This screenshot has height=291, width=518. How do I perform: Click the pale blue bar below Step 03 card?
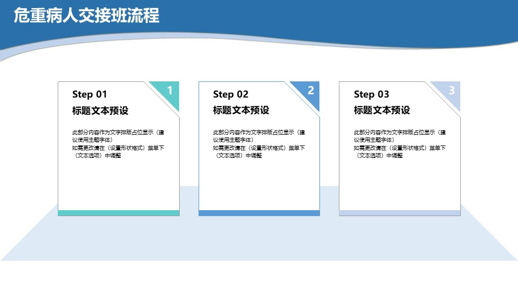400,213
